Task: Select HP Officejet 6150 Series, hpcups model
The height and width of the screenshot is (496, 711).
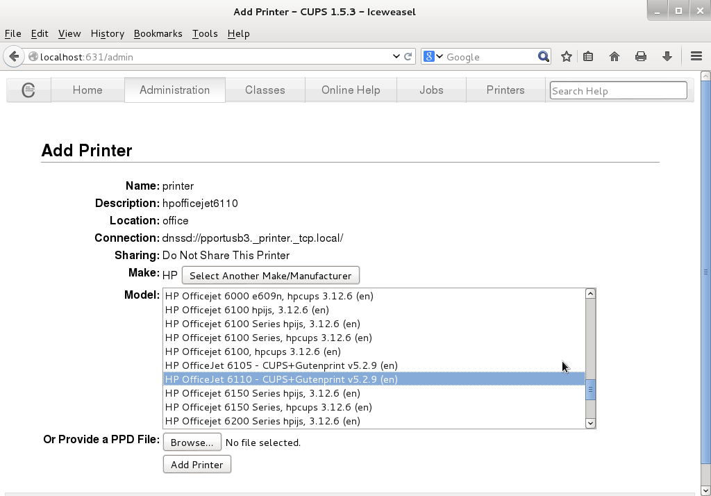Action: coord(374,408)
